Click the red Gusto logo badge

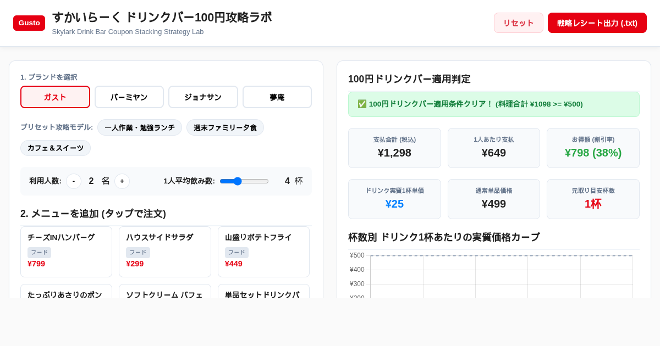[29, 23]
